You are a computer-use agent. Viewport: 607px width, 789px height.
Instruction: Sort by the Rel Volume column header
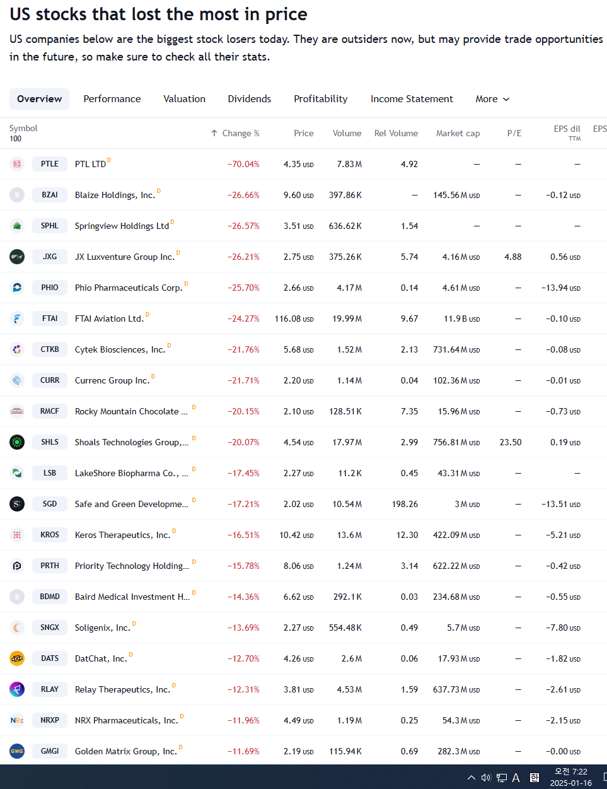[x=396, y=133]
